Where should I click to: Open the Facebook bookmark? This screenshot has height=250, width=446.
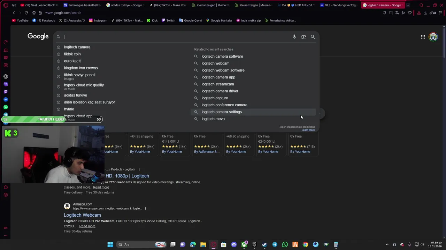click(x=44, y=20)
